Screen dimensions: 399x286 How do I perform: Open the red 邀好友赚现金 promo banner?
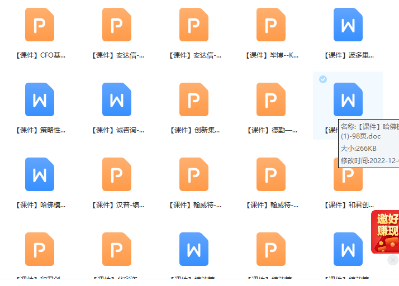(x=385, y=232)
